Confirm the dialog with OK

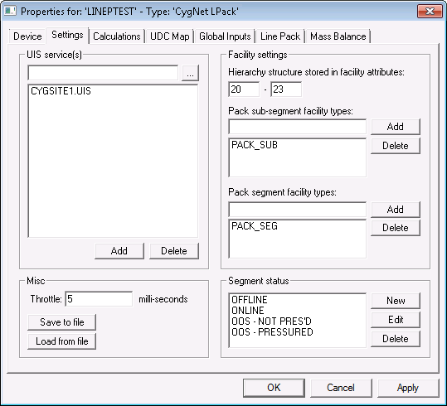point(274,388)
